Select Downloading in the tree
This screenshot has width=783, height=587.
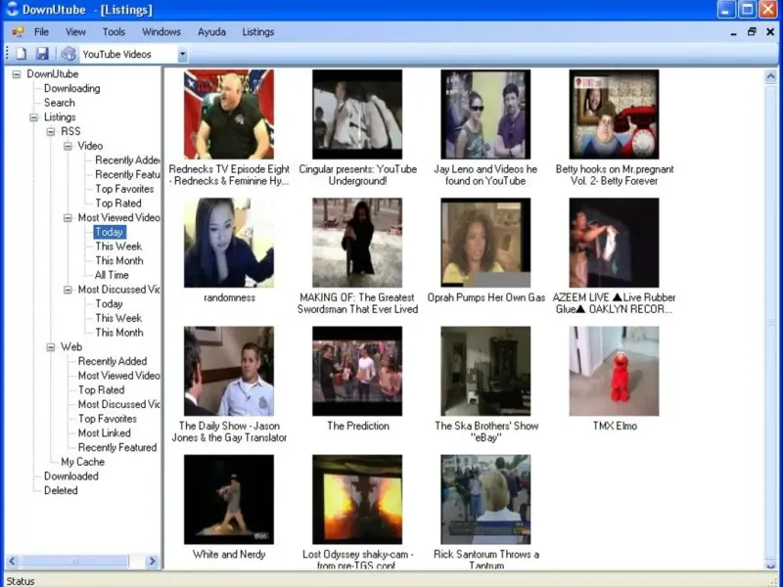click(x=71, y=88)
